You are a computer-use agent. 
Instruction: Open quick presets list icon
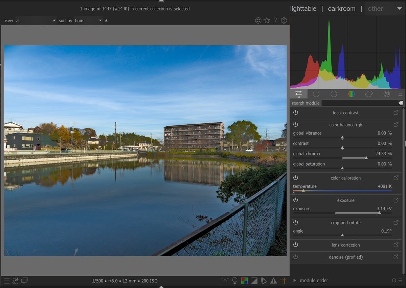click(7, 281)
